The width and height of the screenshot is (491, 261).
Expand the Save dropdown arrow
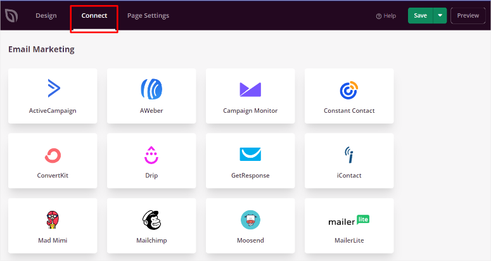[x=440, y=16]
